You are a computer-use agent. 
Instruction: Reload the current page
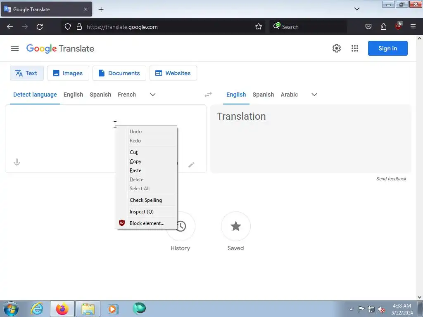40,27
